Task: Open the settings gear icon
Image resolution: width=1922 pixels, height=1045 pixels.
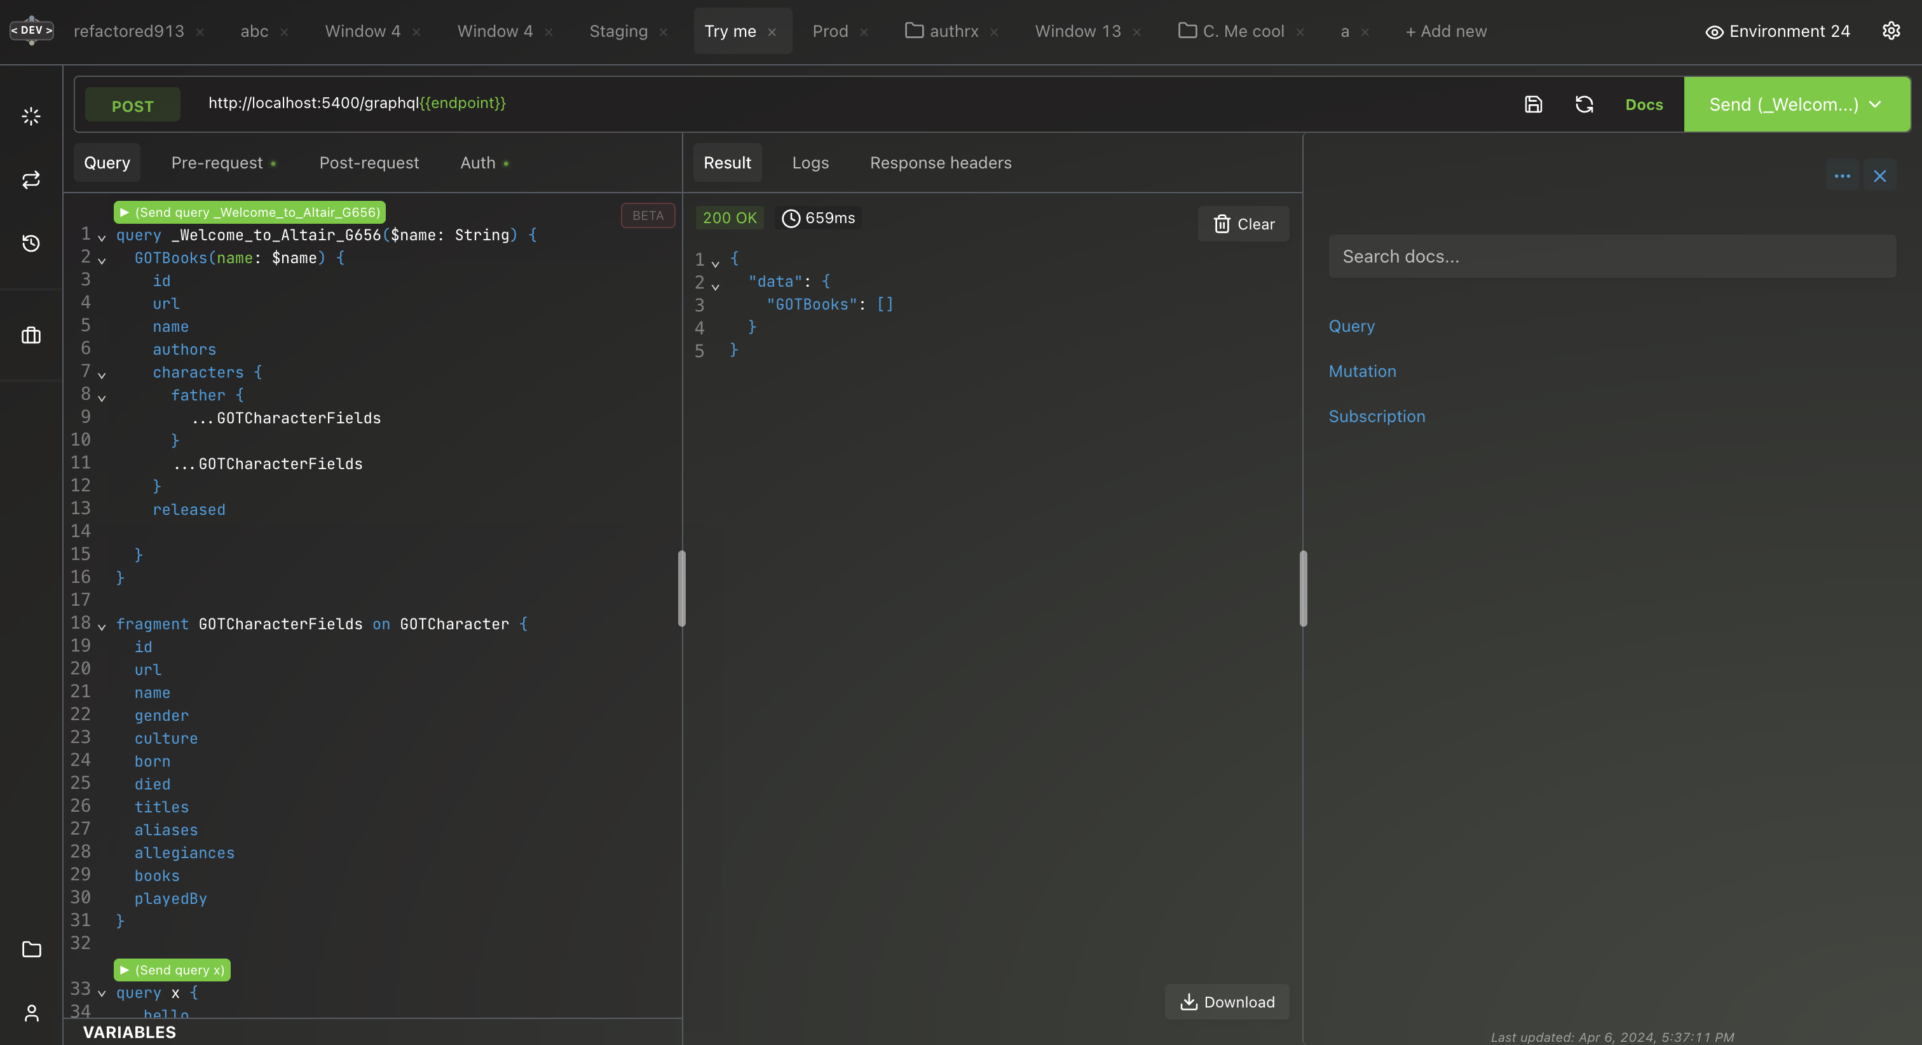Action: point(1891,31)
